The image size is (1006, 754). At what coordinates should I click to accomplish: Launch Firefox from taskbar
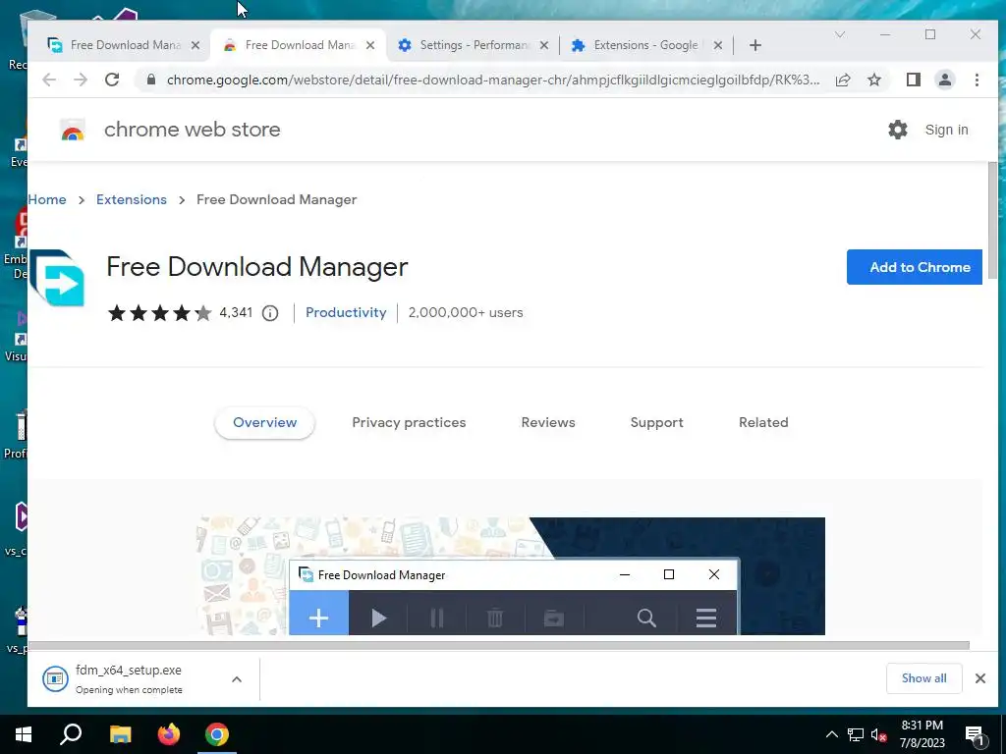[x=169, y=734]
